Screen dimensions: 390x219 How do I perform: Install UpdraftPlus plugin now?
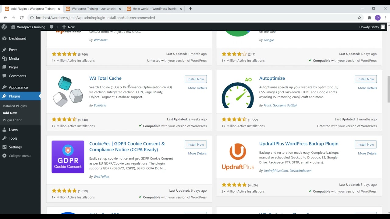pos(366,144)
